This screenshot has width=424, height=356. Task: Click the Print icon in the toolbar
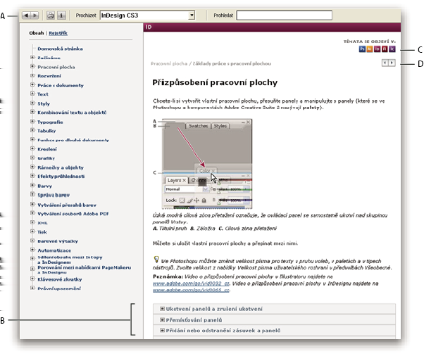tap(50, 15)
